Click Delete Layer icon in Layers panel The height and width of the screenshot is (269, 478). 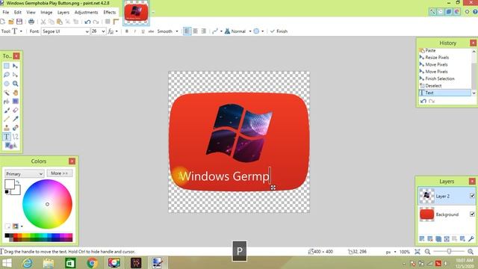click(430, 238)
